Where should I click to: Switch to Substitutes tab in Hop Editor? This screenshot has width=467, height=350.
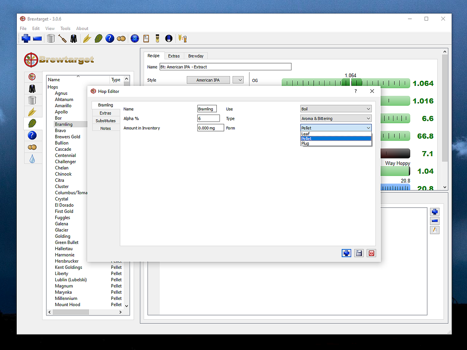coord(105,121)
